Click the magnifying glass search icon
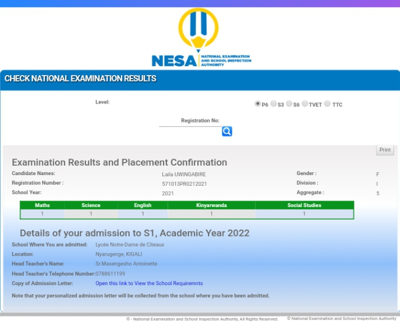400x323 pixels. [227, 131]
